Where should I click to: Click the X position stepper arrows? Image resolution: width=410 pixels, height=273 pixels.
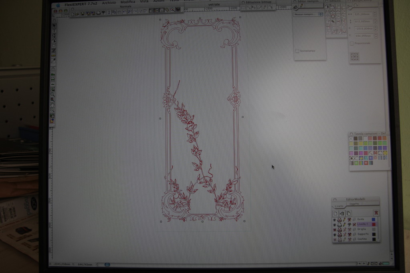pyautogui.click(x=375, y=28)
